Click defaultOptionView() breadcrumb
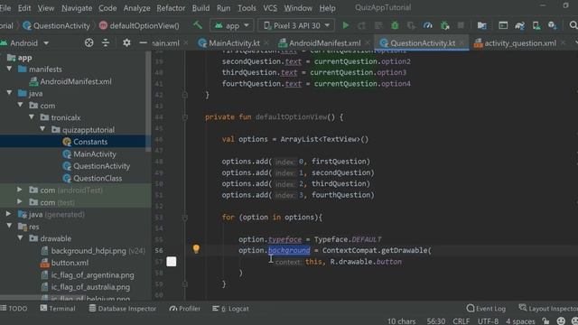The image size is (578, 325). pyautogui.click(x=139, y=25)
